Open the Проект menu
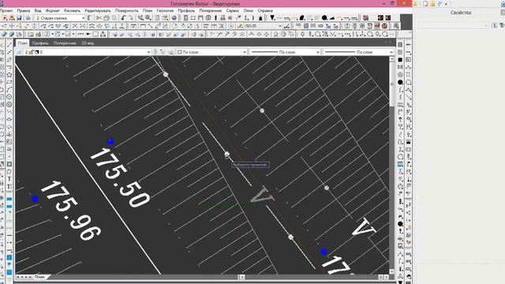The width and height of the screenshot is (505, 284). point(6,10)
